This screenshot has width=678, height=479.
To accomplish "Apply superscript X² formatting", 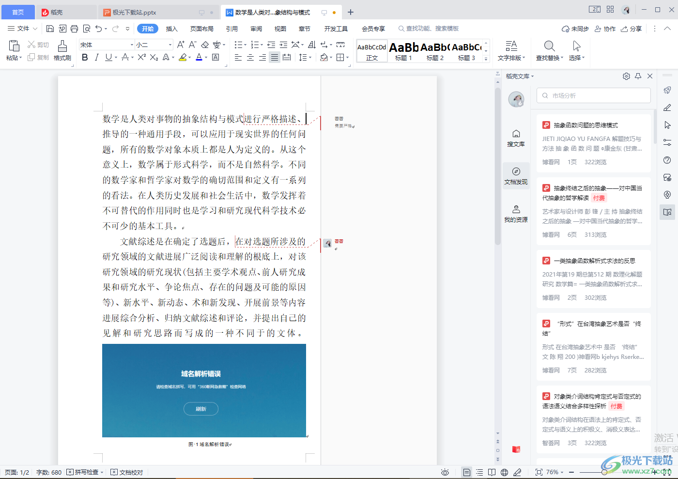I will pos(141,57).
